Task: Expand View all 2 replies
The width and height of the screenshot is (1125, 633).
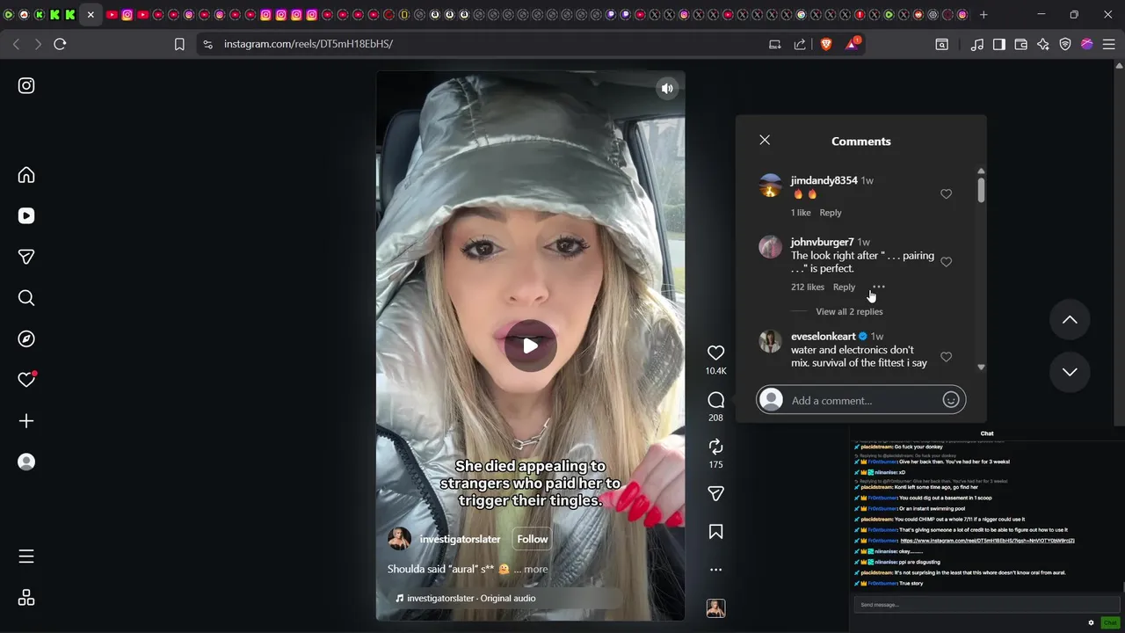Action: [849, 311]
